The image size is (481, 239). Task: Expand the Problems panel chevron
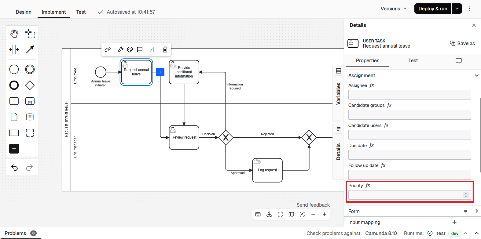point(476,233)
